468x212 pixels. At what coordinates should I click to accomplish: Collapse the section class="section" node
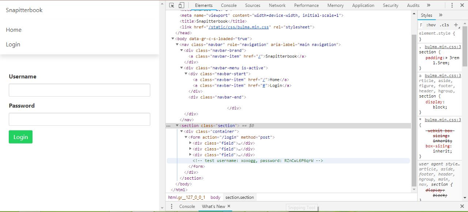pyautogui.click(x=177, y=126)
